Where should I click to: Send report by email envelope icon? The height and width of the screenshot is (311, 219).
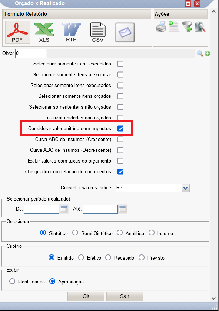point(125,32)
